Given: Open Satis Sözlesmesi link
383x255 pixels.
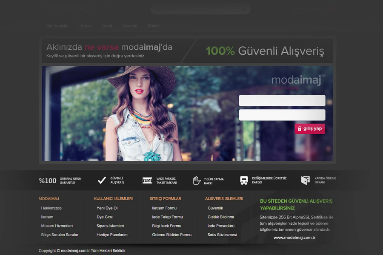Looking at the screenshot, I should 222,235.
